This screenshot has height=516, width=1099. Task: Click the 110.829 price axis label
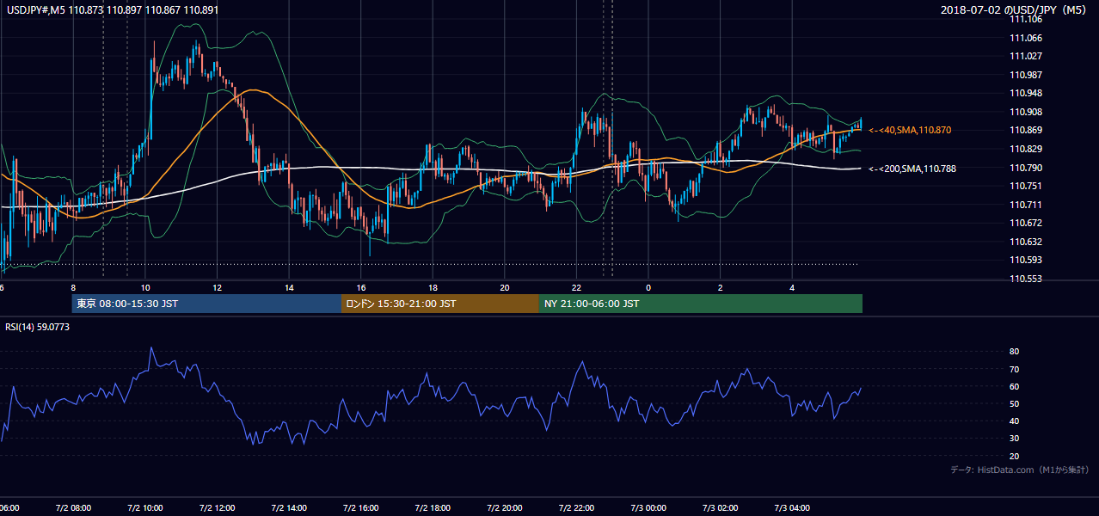click(x=1026, y=149)
